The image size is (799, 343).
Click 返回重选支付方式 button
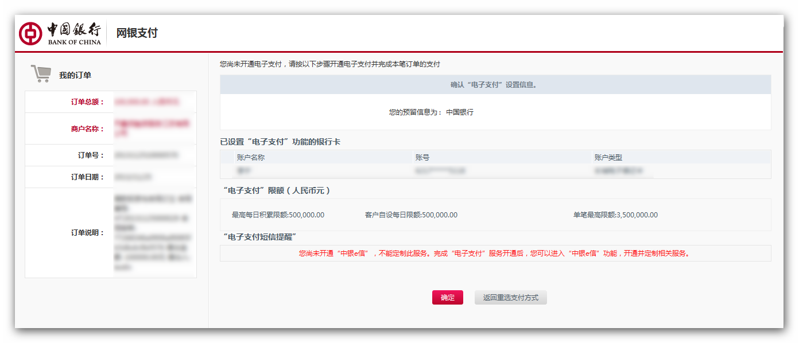pyautogui.click(x=510, y=298)
